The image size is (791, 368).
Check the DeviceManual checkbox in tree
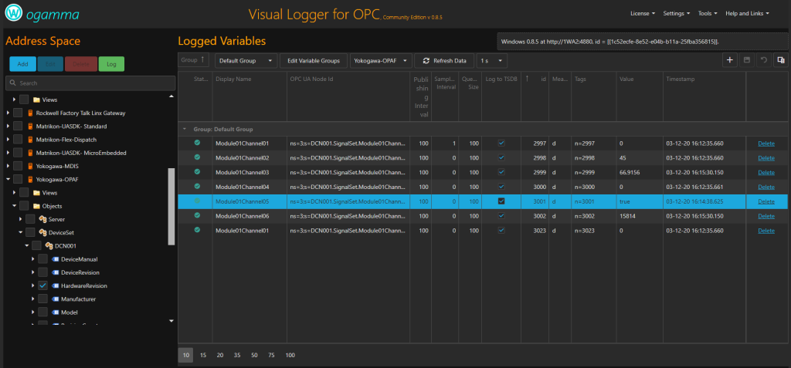tap(43, 259)
